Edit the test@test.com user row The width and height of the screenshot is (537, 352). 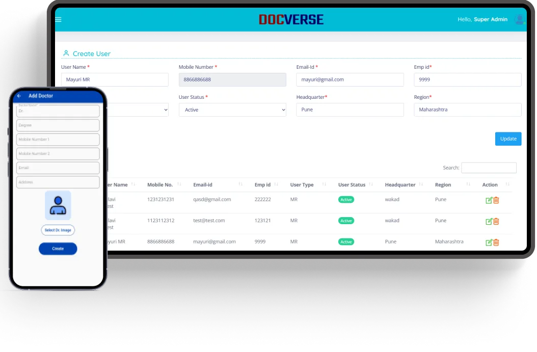pos(489,222)
